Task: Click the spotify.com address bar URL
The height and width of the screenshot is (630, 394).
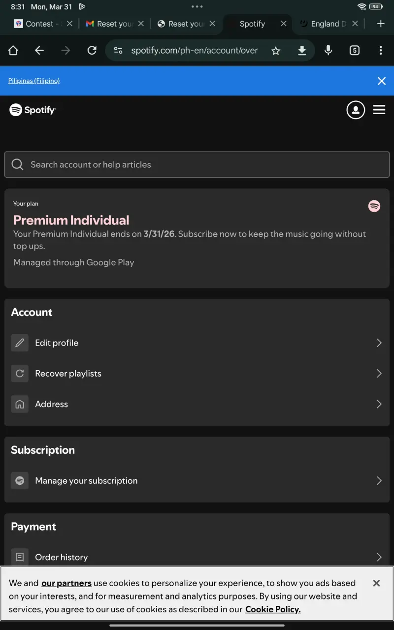Action: [x=194, y=50]
